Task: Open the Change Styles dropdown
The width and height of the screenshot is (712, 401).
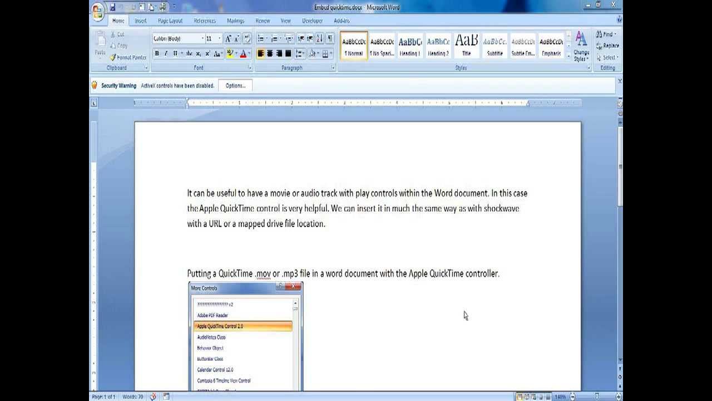Action: 581,47
